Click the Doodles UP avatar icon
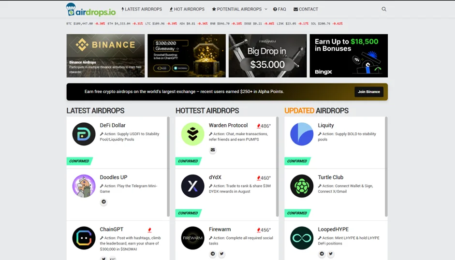 tap(84, 186)
